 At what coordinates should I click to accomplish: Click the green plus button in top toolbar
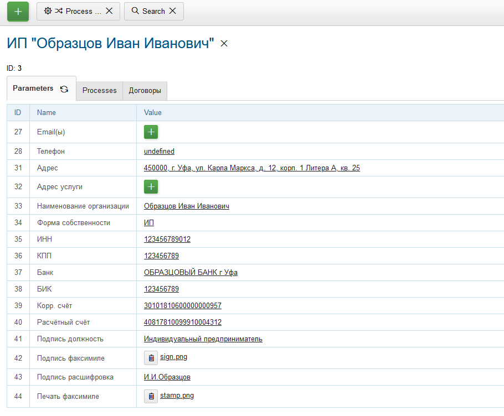[x=18, y=11]
